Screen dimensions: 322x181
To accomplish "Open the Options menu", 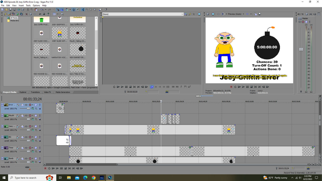I will tap(36, 5).
